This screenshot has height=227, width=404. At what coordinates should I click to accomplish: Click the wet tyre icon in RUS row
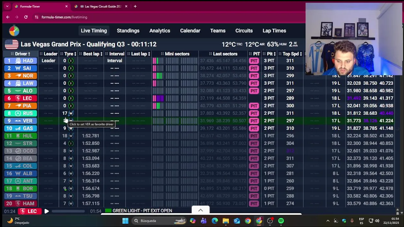(x=71, y=113)
